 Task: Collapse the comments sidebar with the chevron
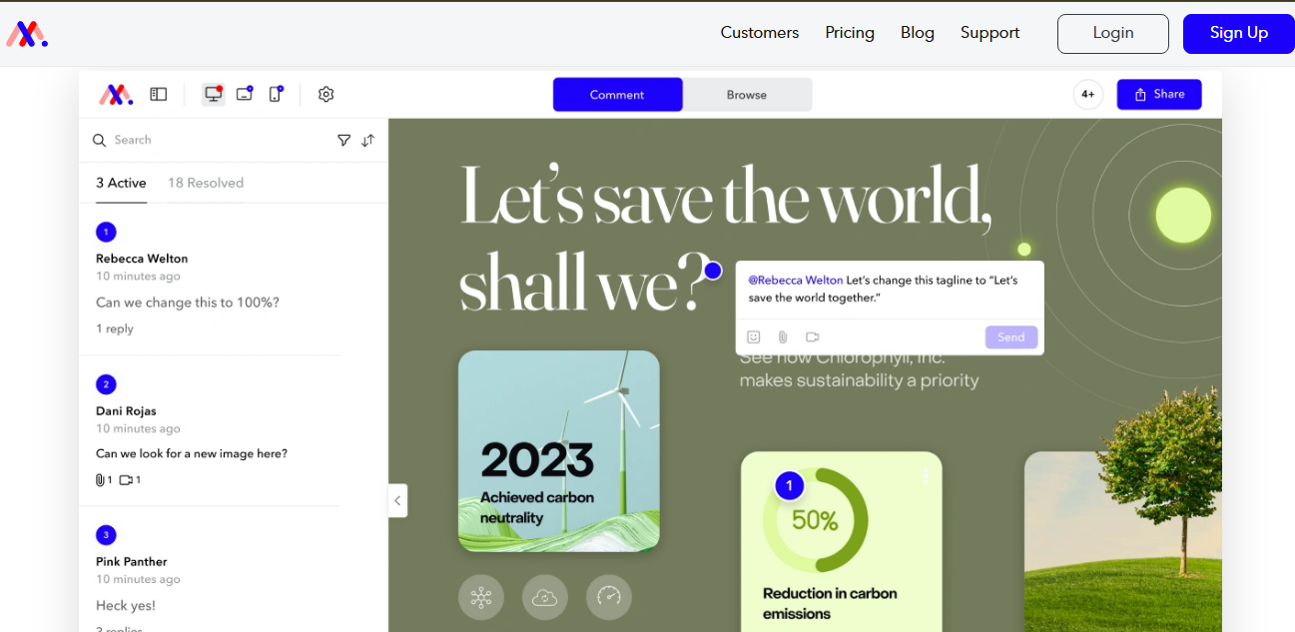397,500
